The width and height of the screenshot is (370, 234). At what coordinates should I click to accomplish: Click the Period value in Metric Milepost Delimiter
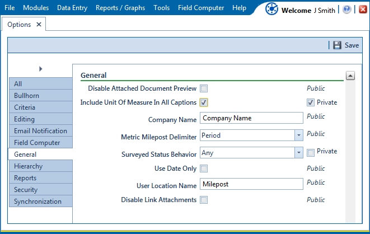click(x=211, y=135)
